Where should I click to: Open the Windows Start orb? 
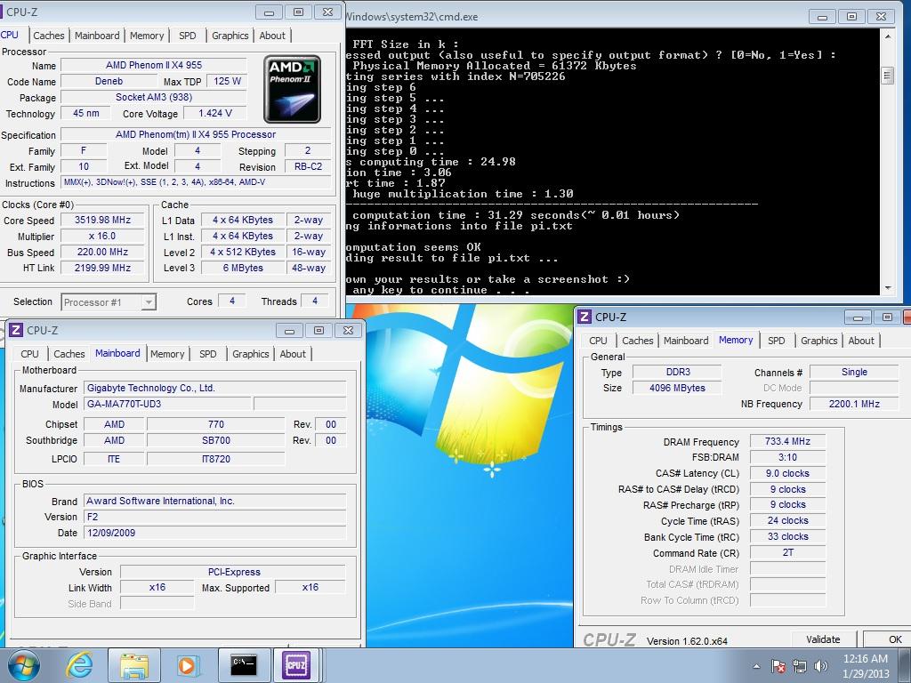(24, 665)
